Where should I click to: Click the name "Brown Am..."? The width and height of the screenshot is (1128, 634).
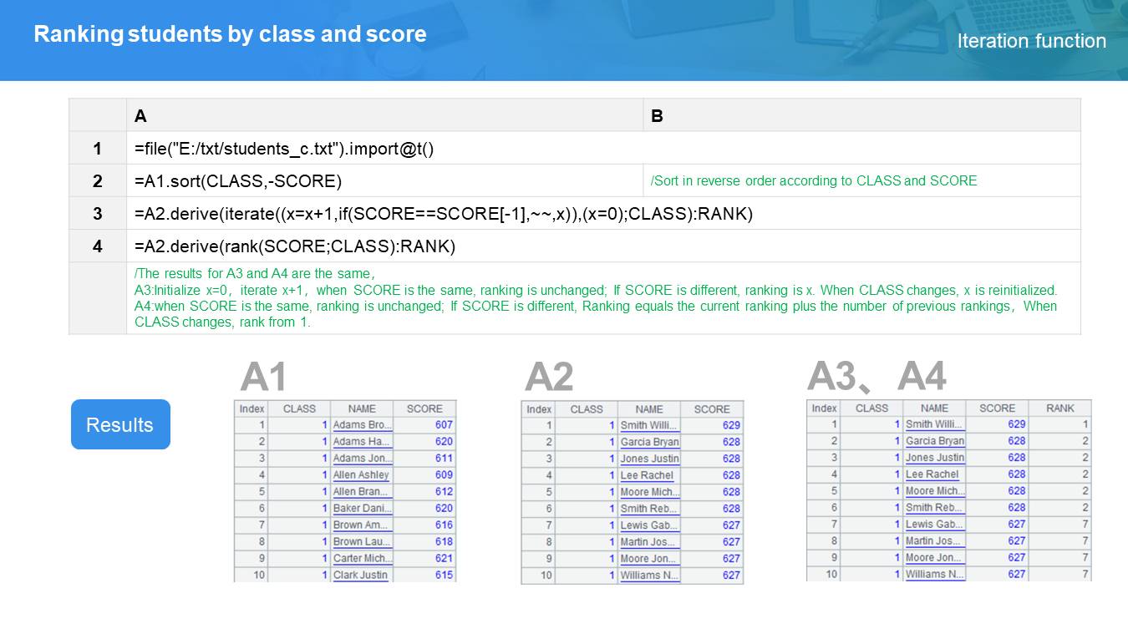click(362, 525)
